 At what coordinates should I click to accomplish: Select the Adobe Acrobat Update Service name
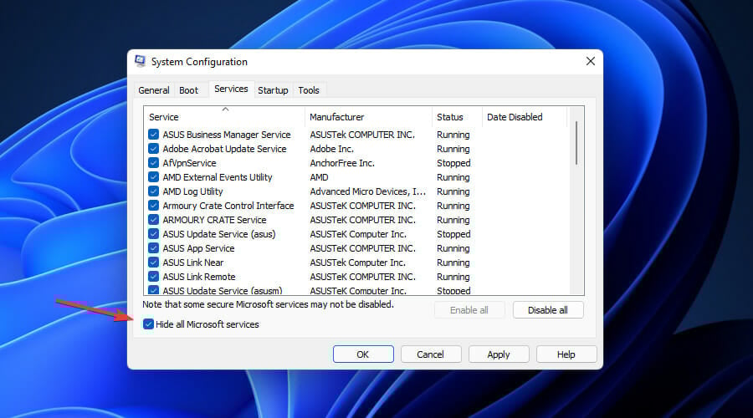(224, 149)
